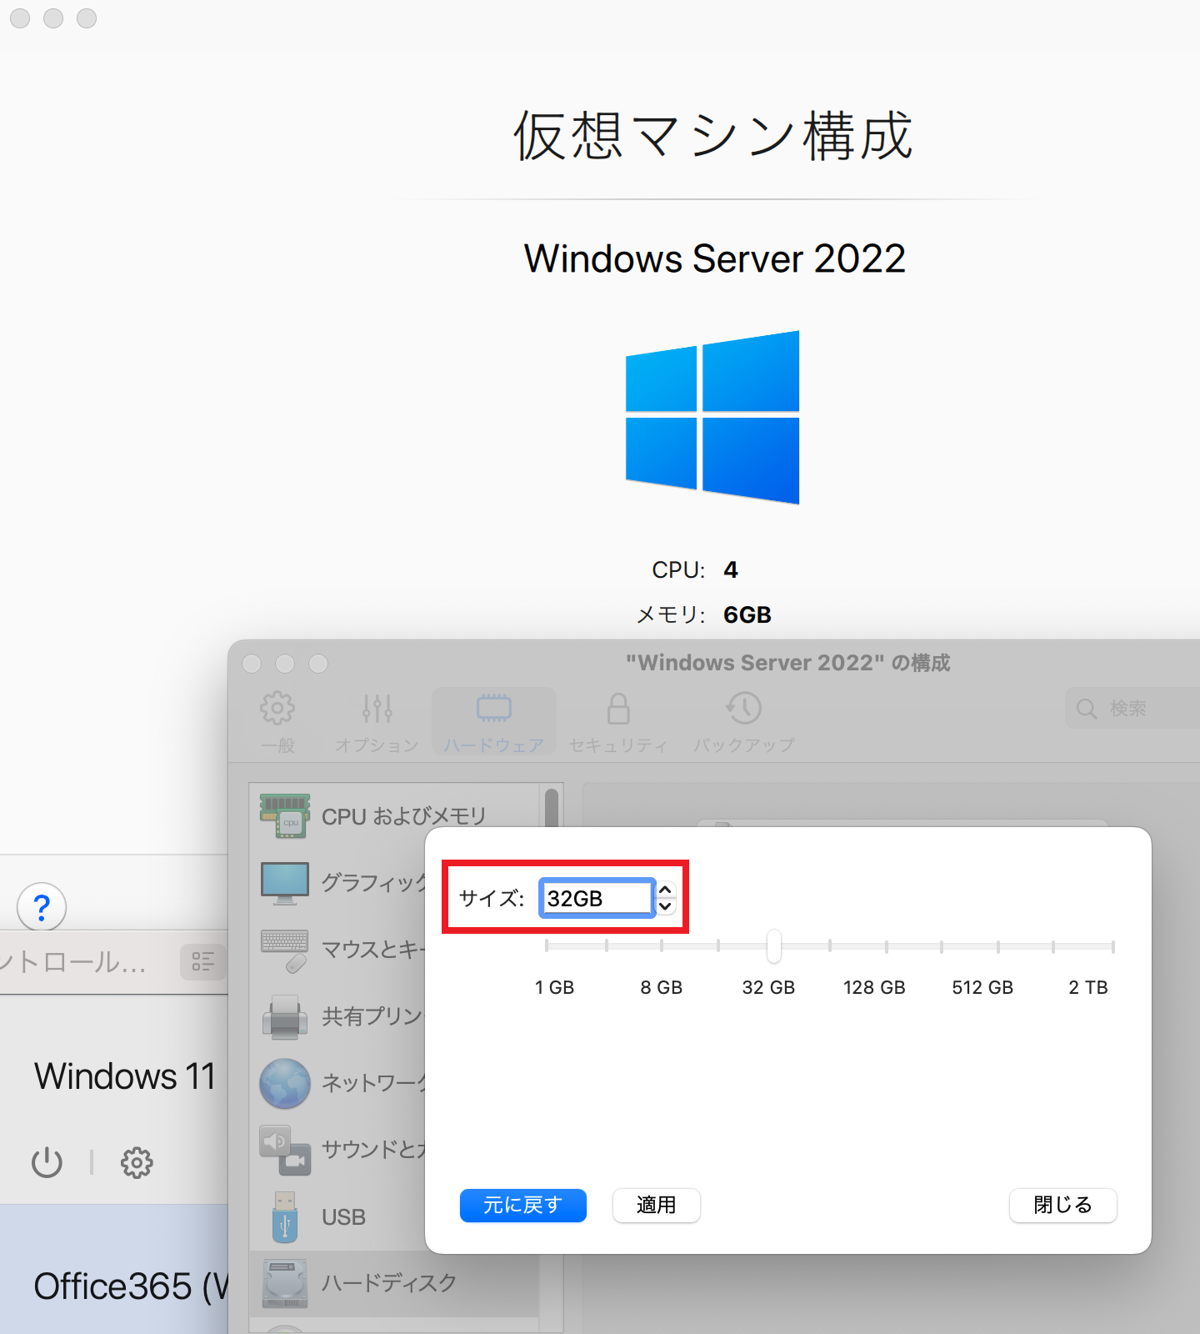
Task: Click the hardware list scrollbar
Action: (551, 809)
